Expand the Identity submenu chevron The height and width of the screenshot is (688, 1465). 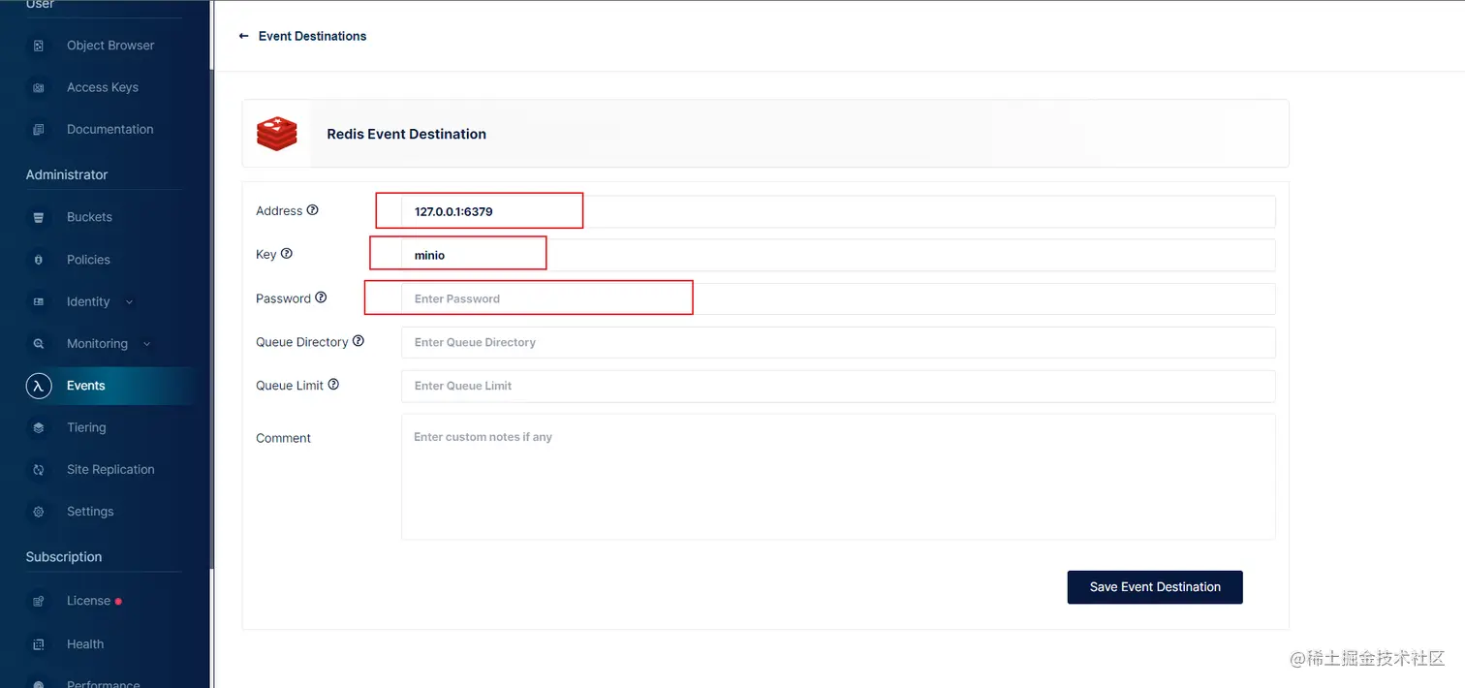coord(130,302)
